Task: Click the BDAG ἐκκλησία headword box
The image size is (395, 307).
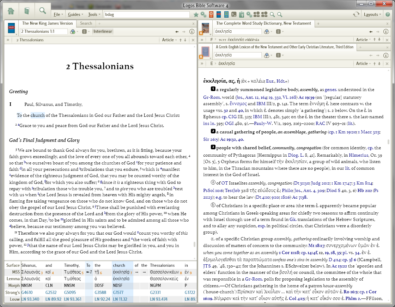Action: point(238,55)
